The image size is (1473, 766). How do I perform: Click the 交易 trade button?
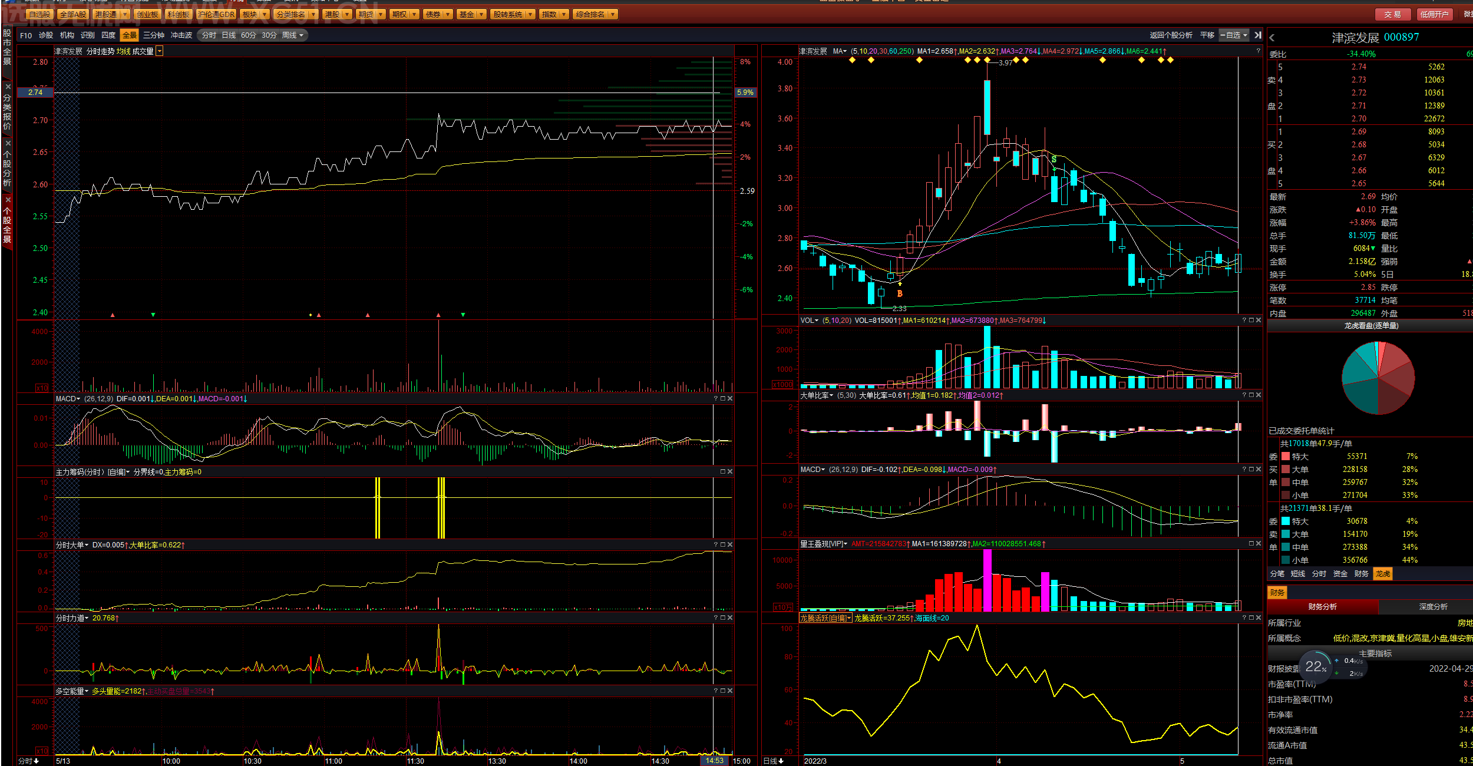point(1393,15)
